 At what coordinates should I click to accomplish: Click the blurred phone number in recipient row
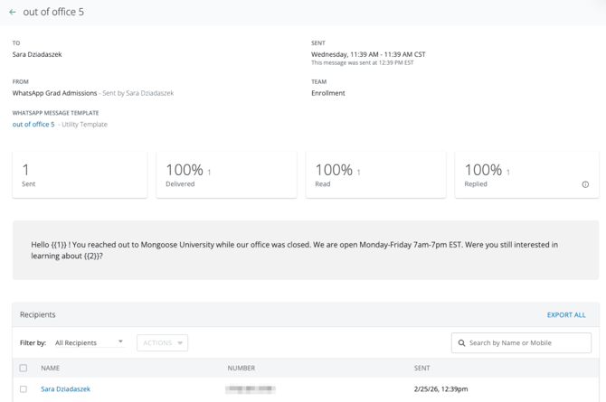[x=251, y=389]
